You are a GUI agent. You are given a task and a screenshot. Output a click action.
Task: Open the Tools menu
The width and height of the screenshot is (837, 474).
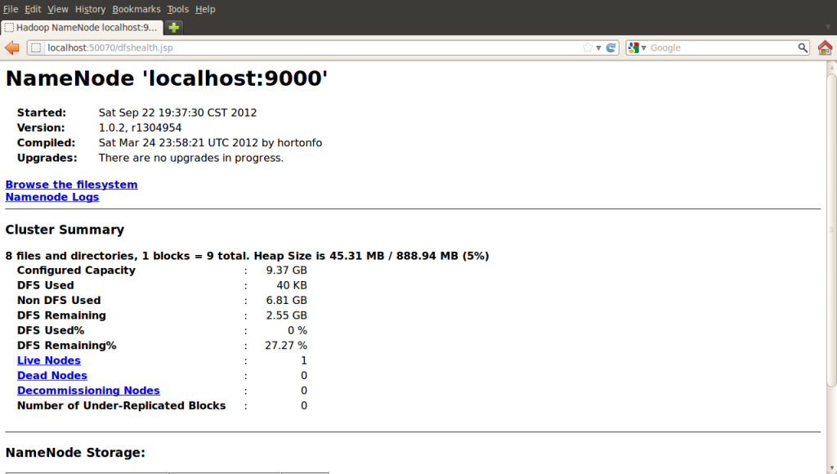click(177, 9)
